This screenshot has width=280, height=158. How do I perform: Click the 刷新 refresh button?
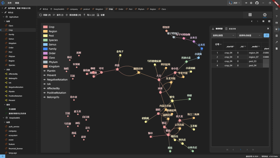coord(45,15)
